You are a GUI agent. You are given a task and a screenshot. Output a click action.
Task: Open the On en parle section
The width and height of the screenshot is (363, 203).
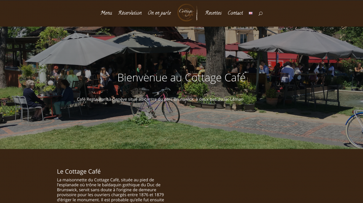159,13
